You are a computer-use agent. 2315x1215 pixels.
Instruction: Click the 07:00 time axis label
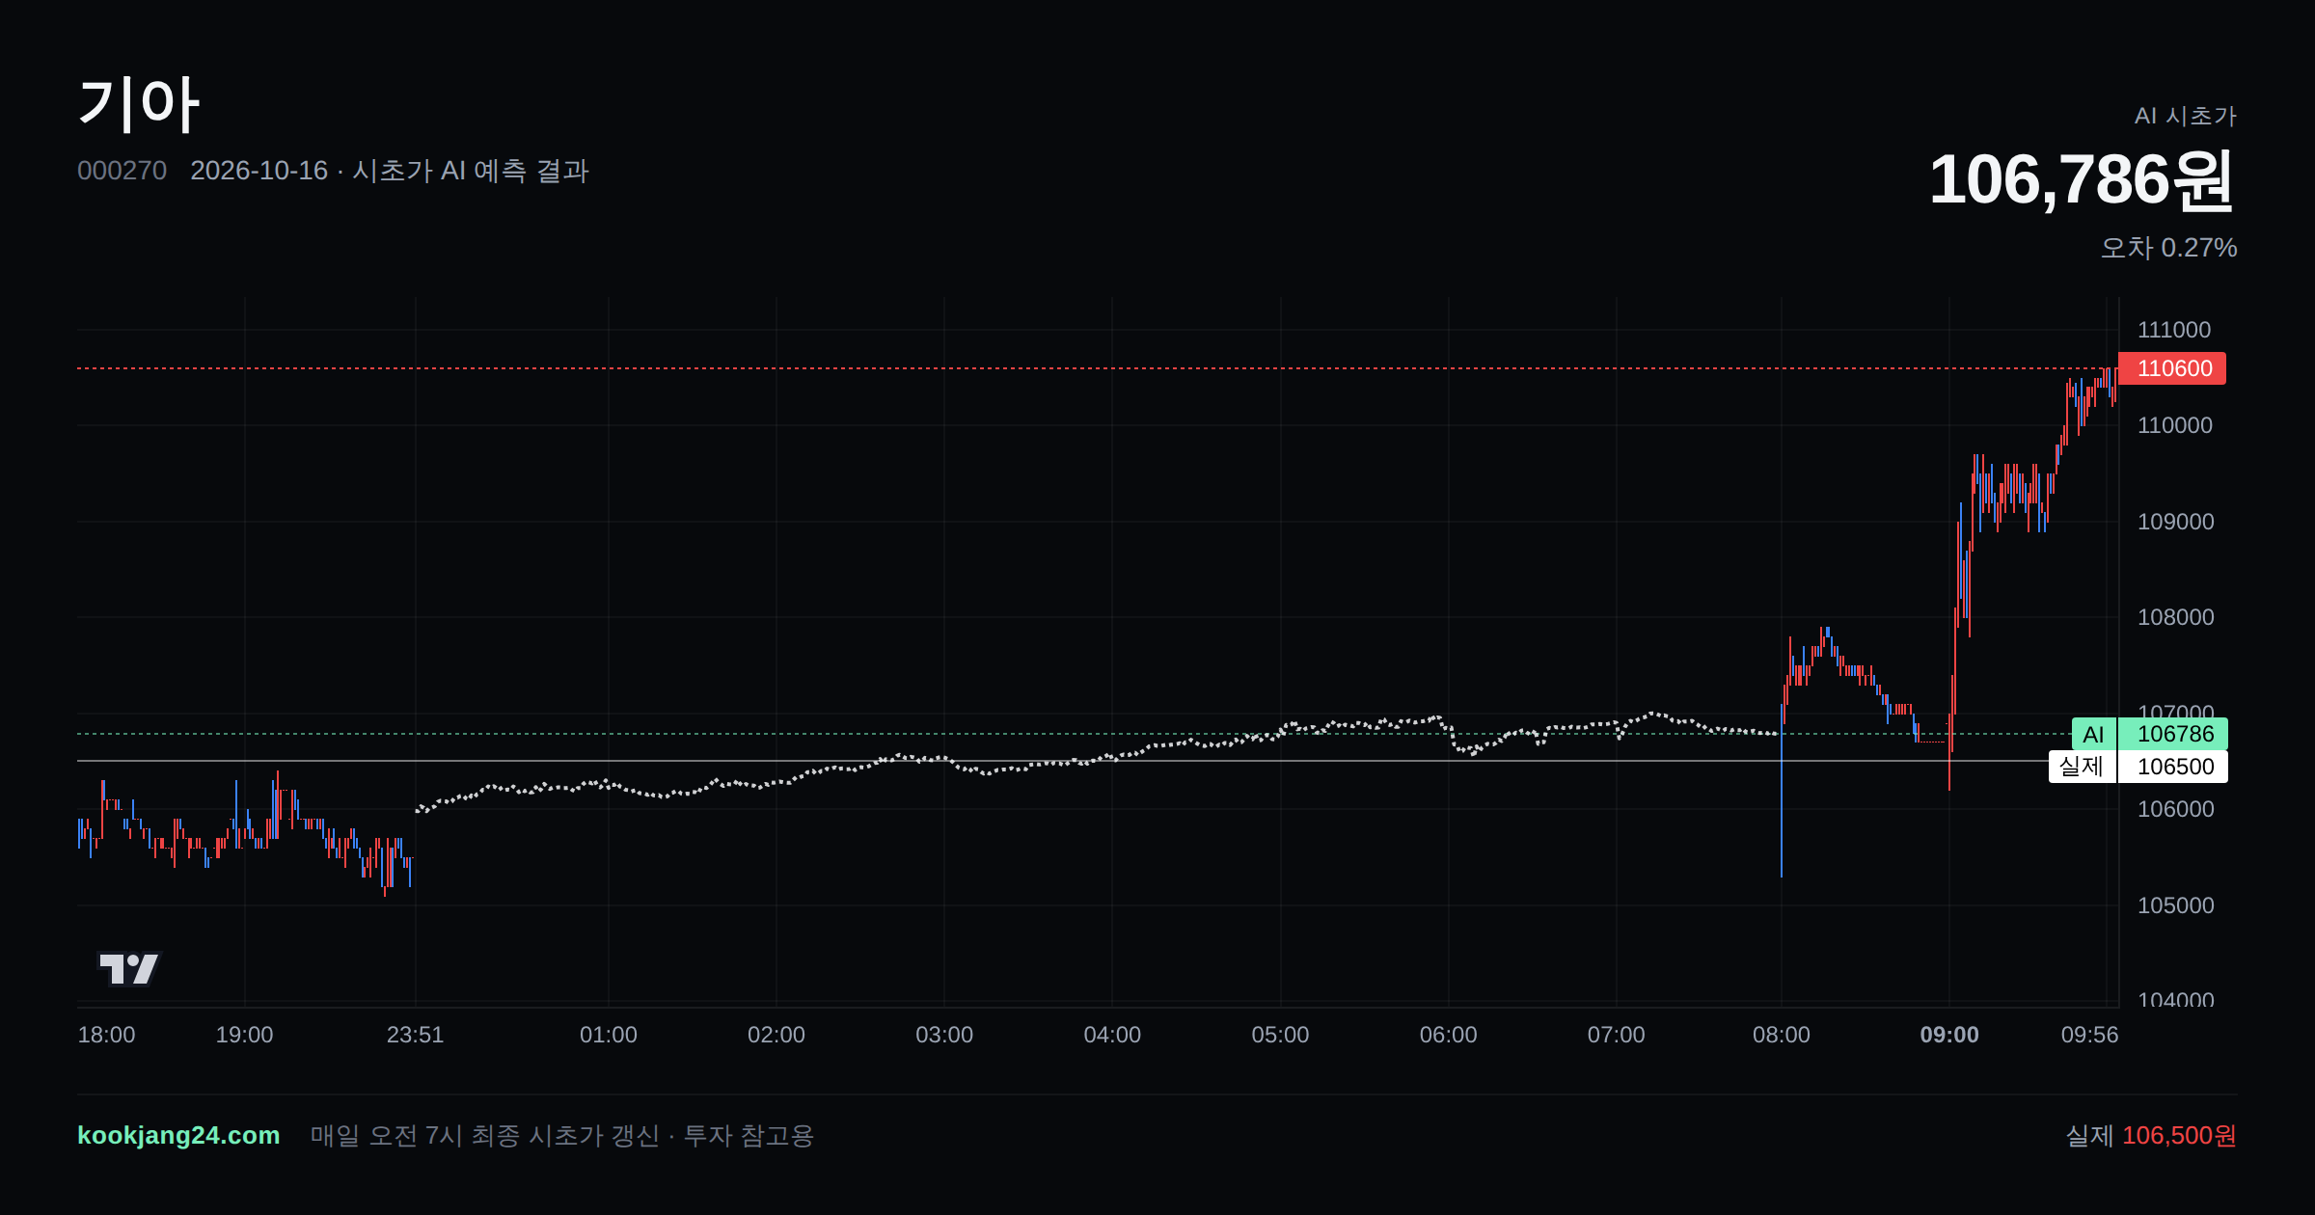pyautogui.click(x=1617, y=1035)
